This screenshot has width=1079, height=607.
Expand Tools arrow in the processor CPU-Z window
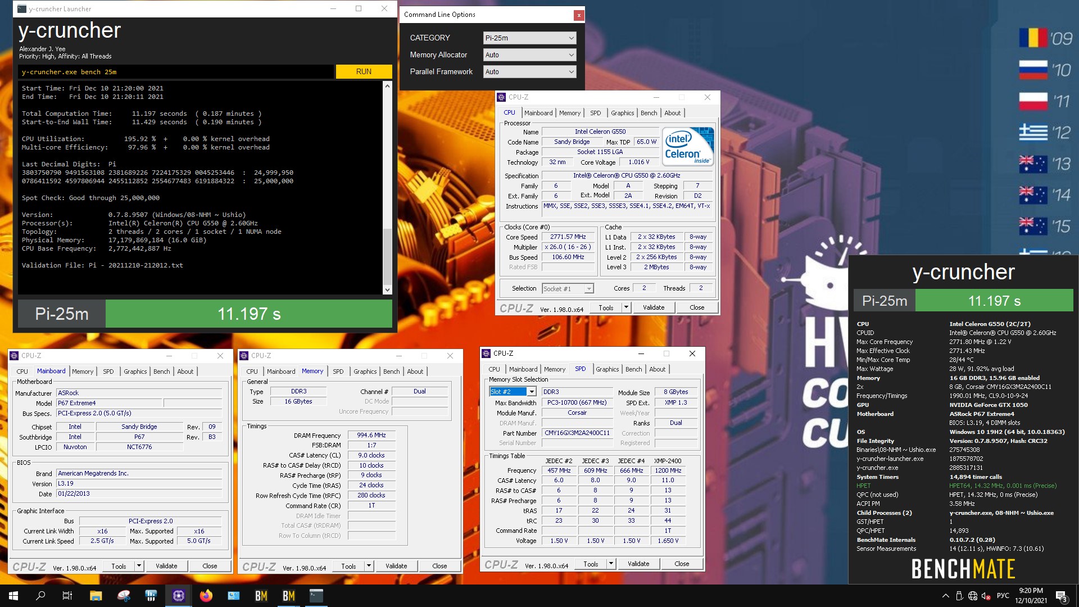coord(626,307)
